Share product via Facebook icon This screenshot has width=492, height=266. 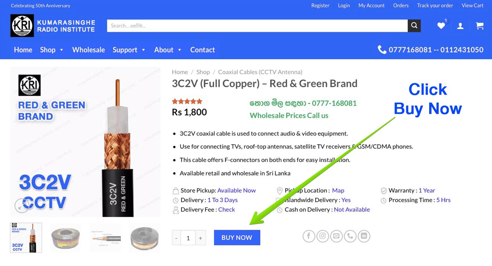(x=309, y=236)
